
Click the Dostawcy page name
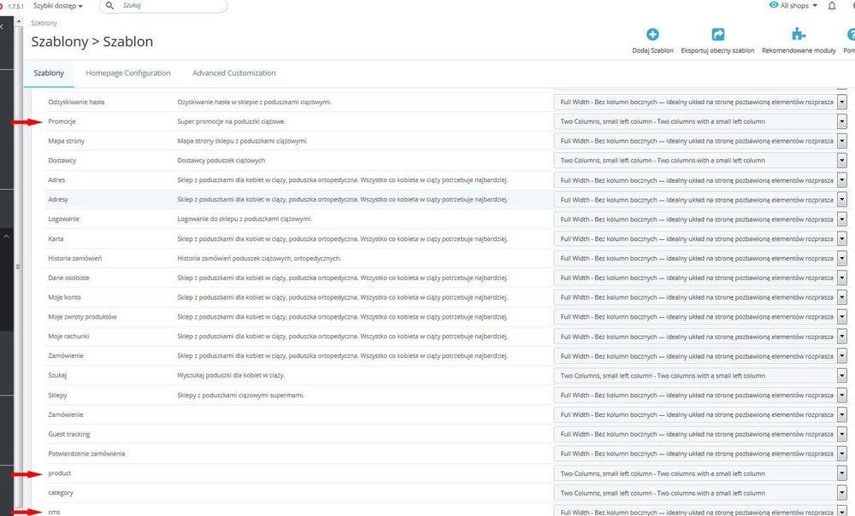click(x=62, y=161)
